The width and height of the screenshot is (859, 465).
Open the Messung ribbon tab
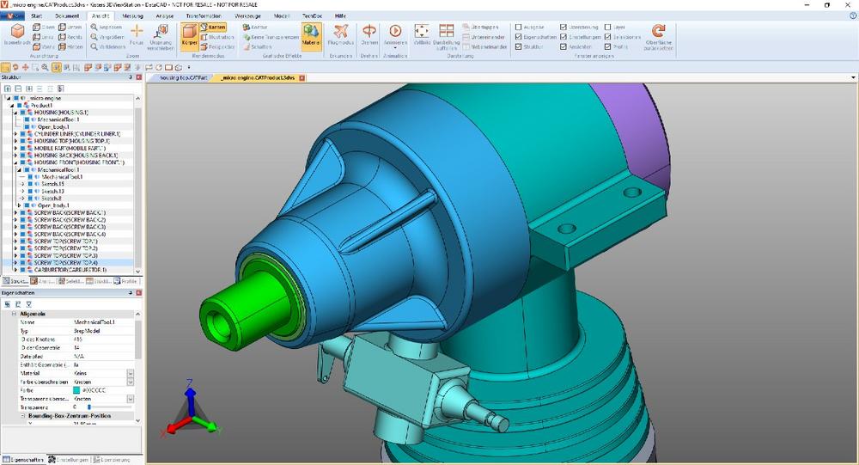pyautogui.click(x=133, y=15)
